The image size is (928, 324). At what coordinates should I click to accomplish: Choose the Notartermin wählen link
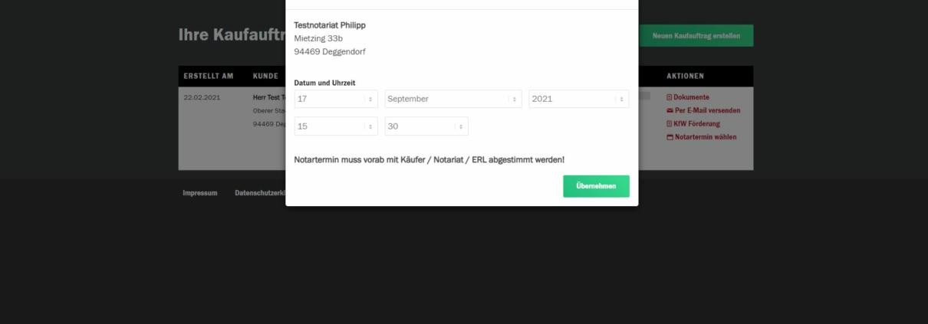705,138
